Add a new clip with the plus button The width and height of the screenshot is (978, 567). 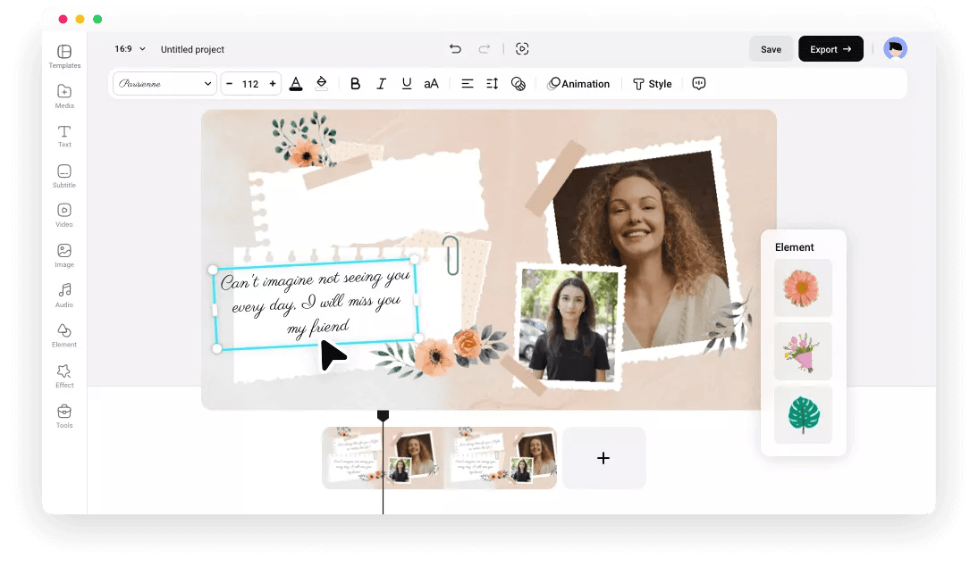(x=603, y=458)
